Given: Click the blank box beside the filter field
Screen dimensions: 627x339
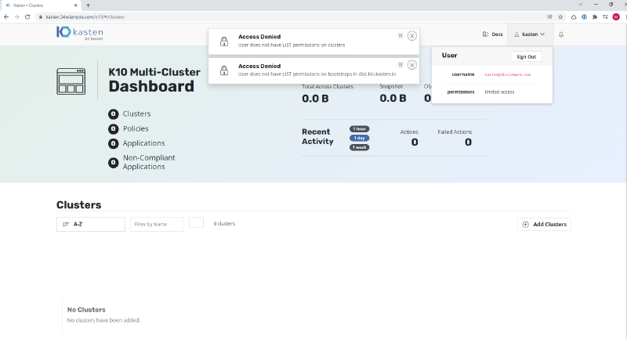Looking at the screenshot, I should coord(197,222).
